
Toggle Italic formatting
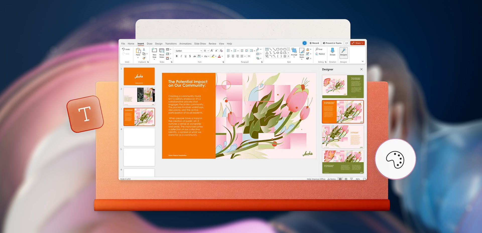click(181, 56)
